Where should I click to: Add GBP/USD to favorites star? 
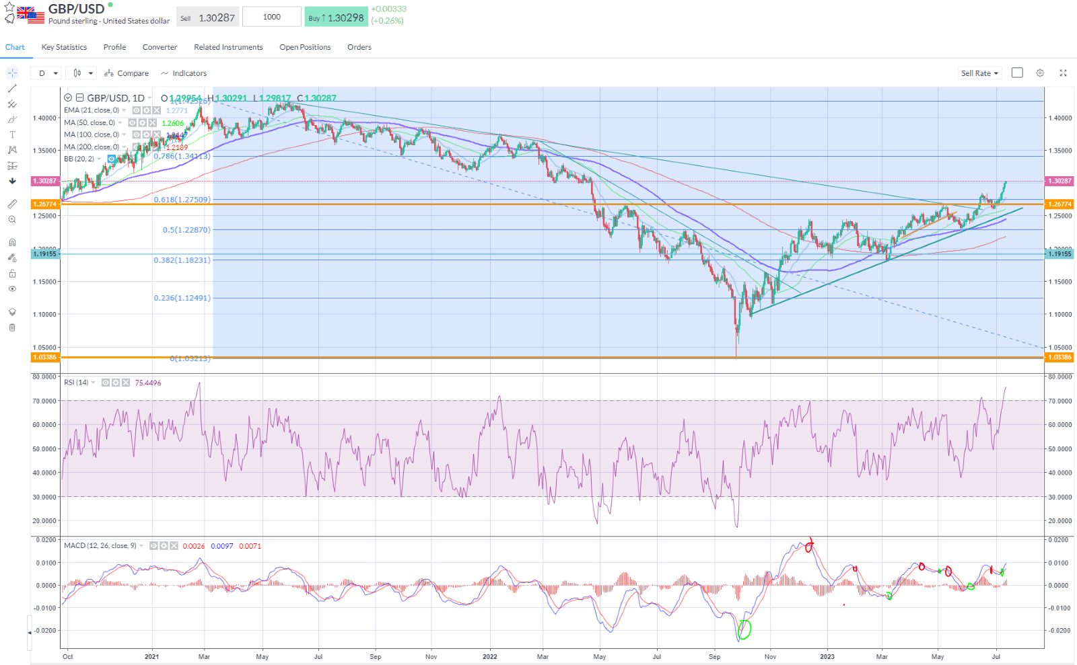pos(9,7)
